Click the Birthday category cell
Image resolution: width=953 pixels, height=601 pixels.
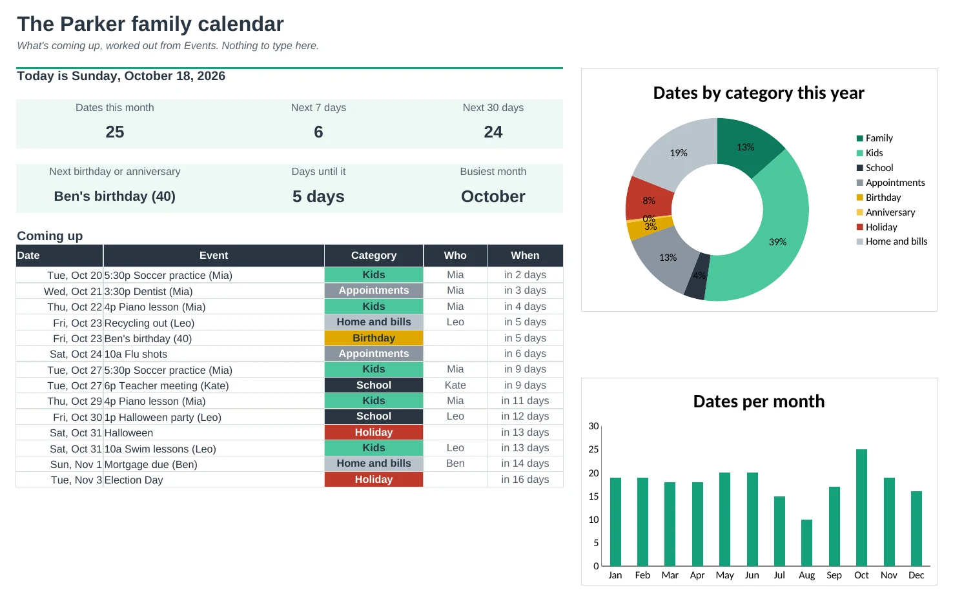[374, 338]
